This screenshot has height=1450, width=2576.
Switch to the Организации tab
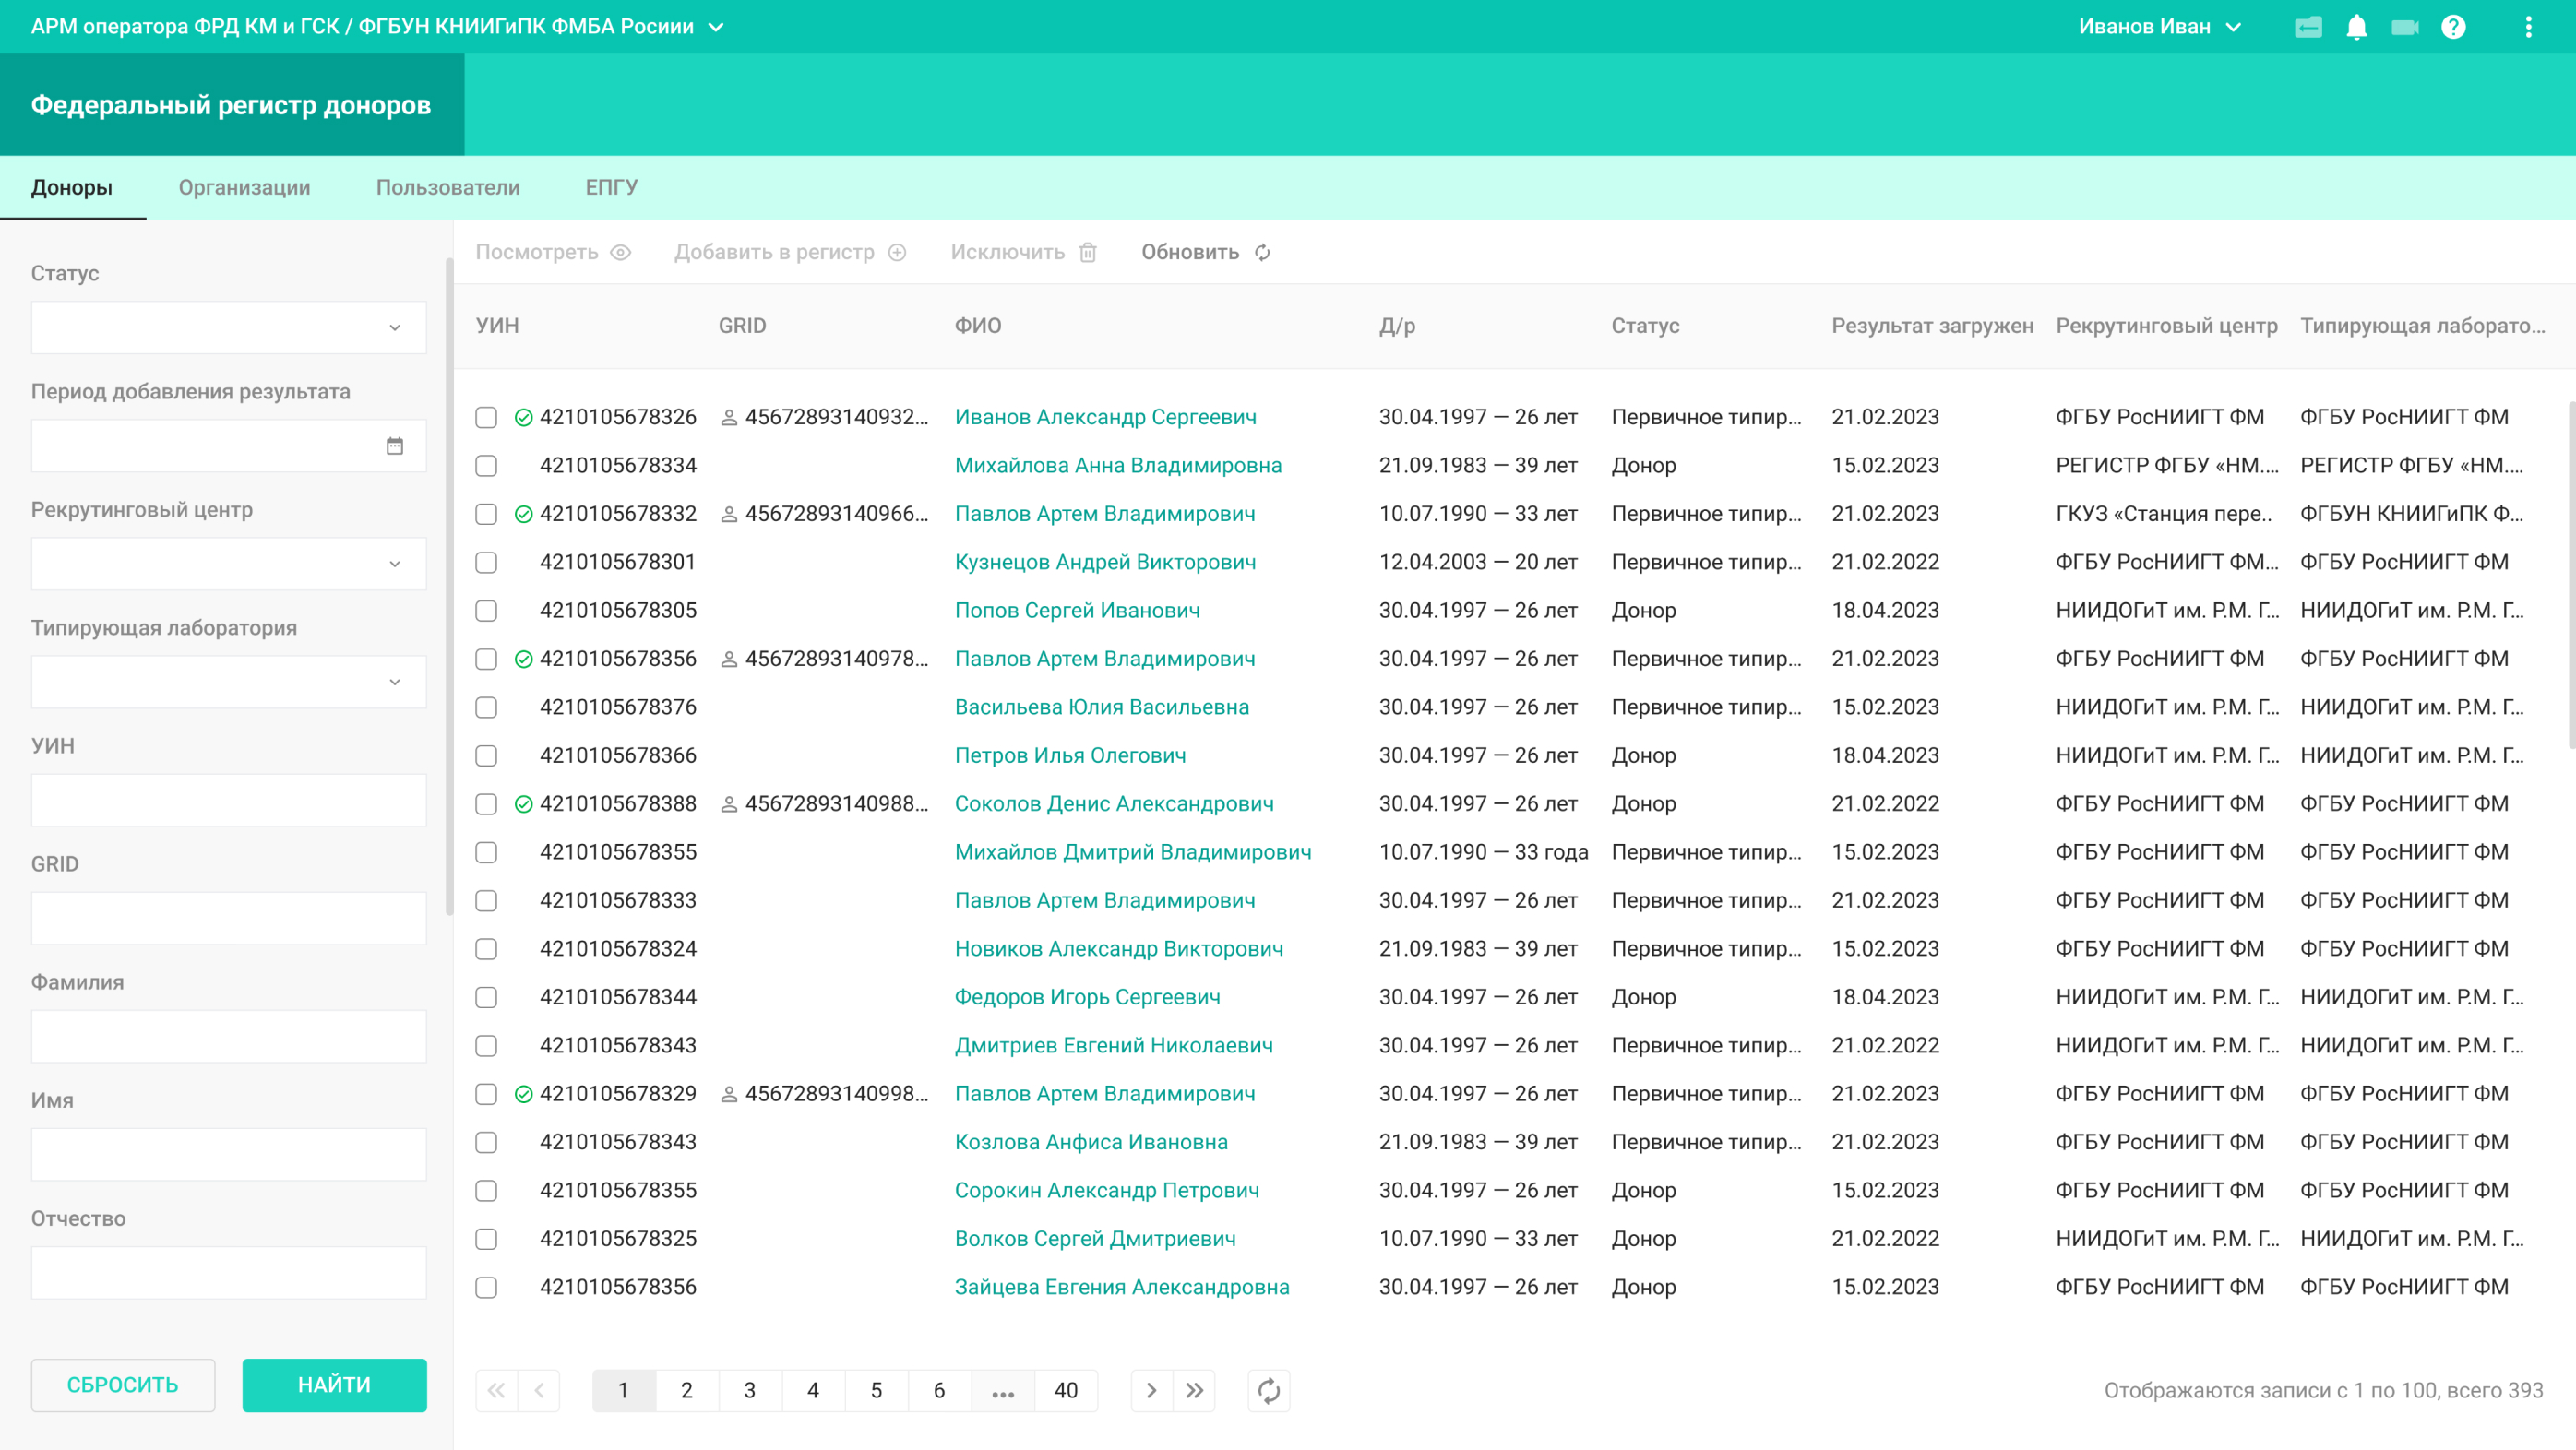pyautogui.click(x=244, y=188)
